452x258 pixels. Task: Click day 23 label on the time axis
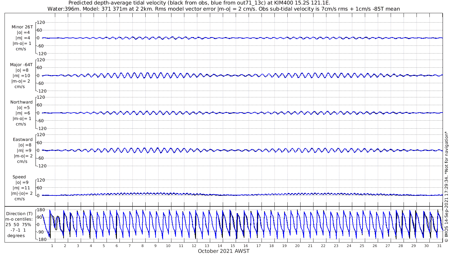(x=336, y=246)
